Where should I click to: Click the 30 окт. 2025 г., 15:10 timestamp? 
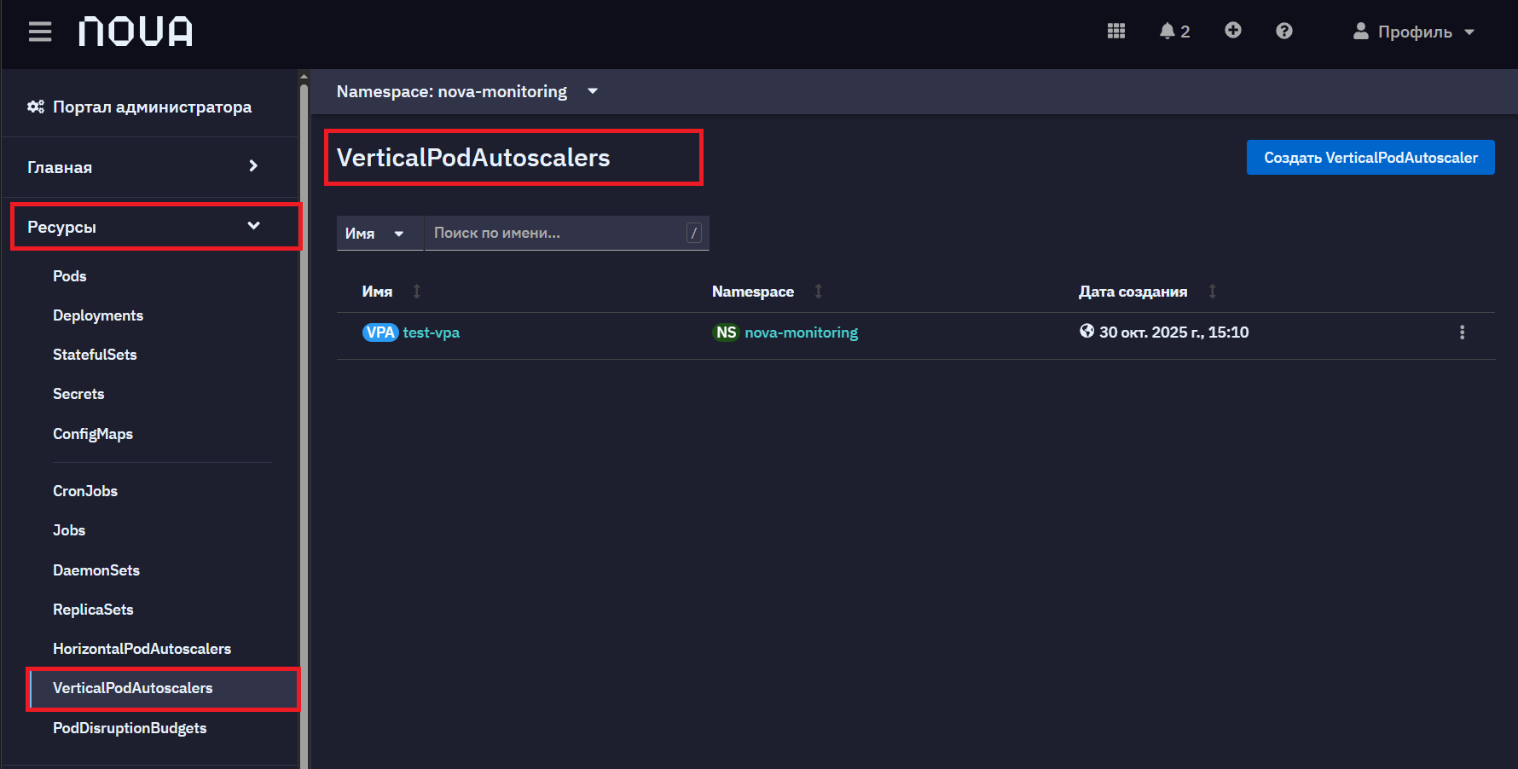[x=1173, y=332]
